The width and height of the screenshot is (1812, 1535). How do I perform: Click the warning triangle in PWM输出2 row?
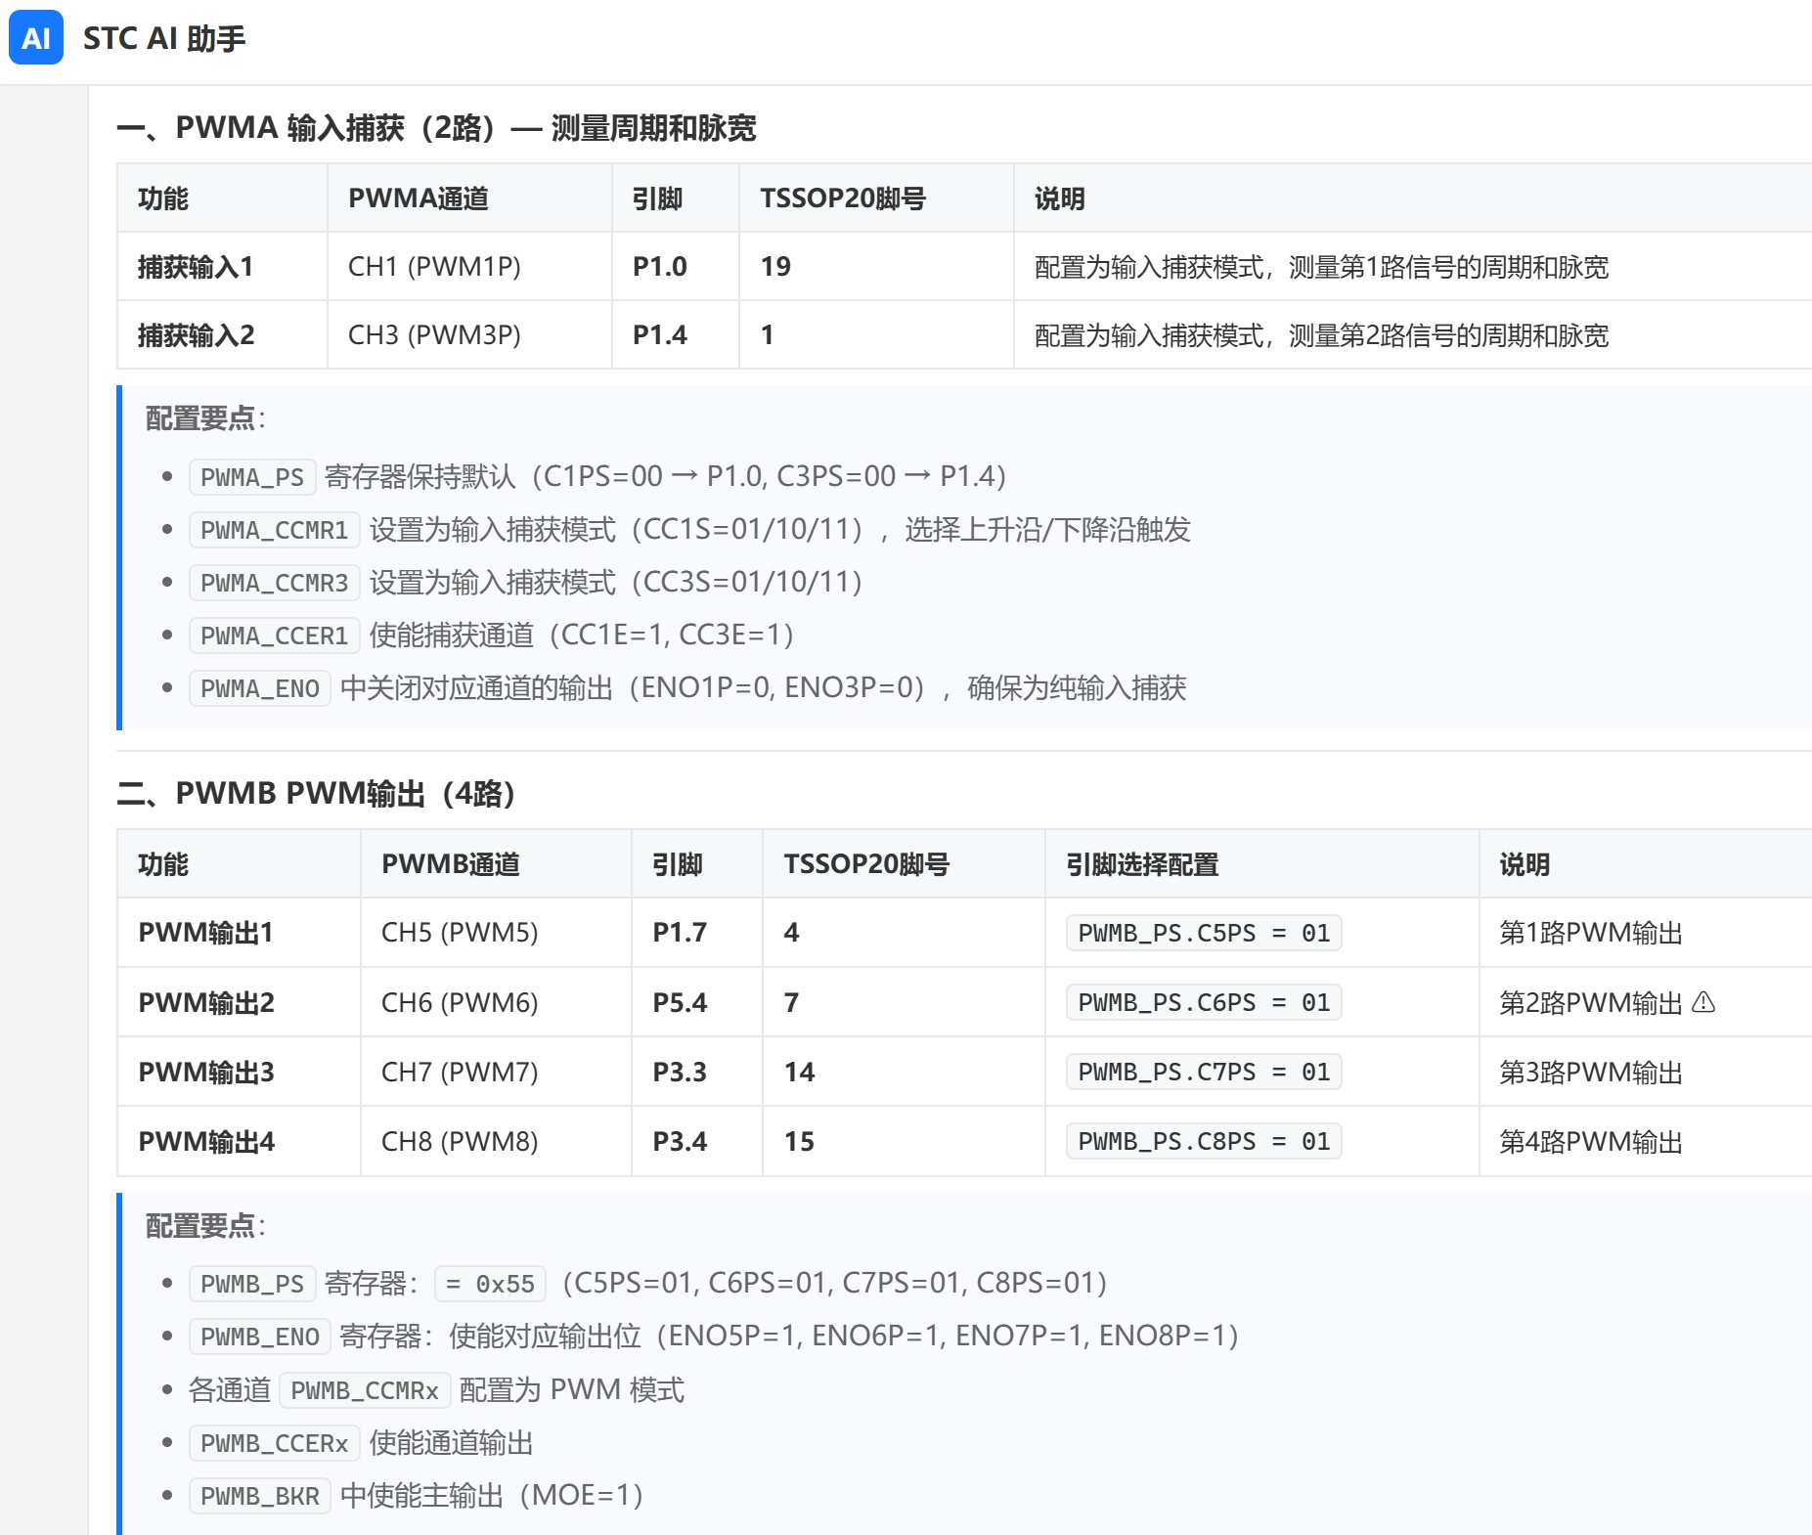pyautogui.click(x=1703, y=1002)
